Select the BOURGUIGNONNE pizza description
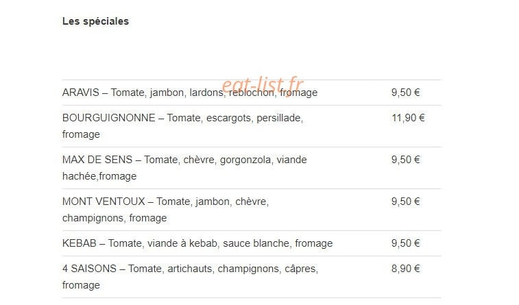Viewport: 519px width, 305px height. (182, 126)
